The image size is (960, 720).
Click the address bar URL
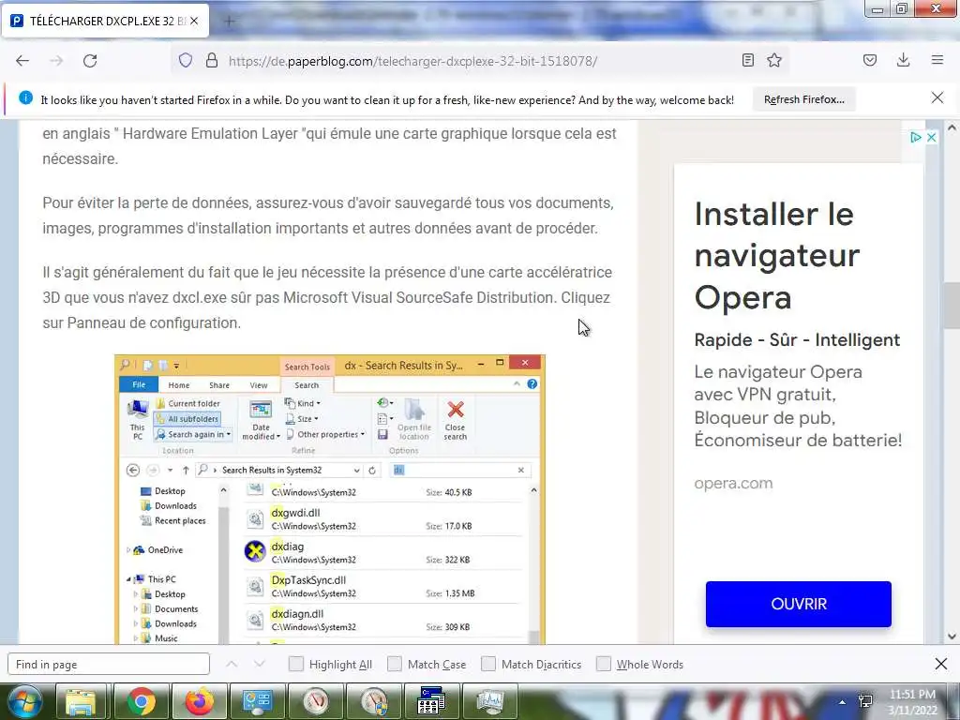[412, 61]
